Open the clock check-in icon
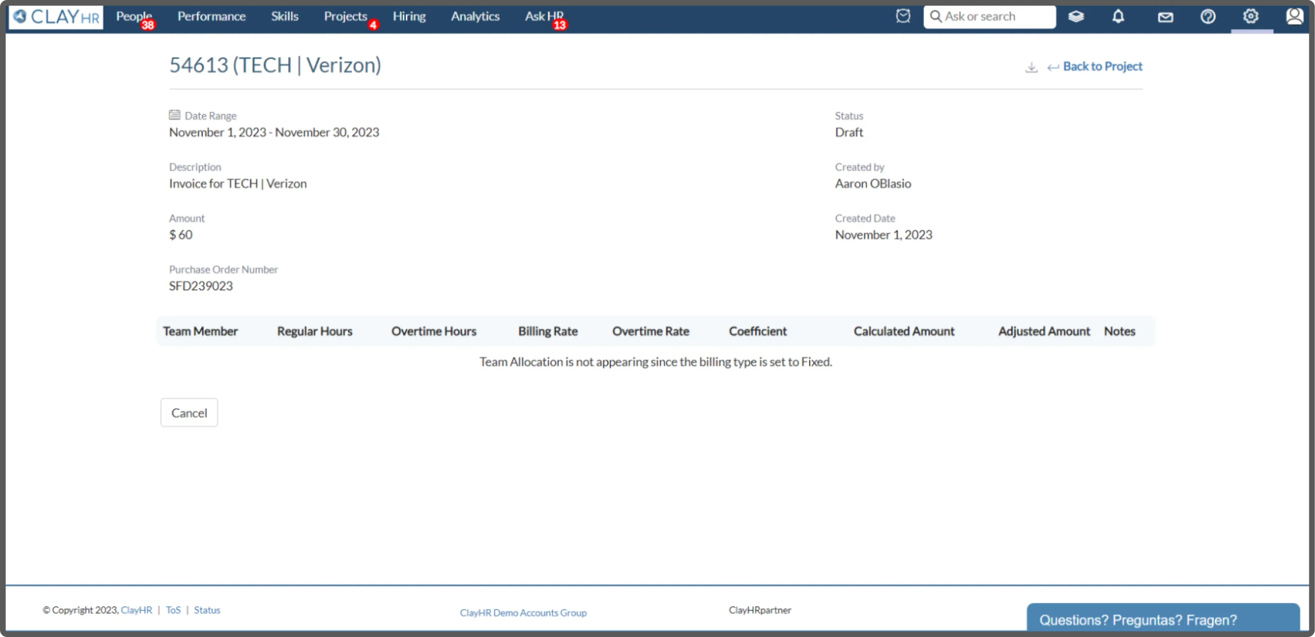 [x=903, y=17]
